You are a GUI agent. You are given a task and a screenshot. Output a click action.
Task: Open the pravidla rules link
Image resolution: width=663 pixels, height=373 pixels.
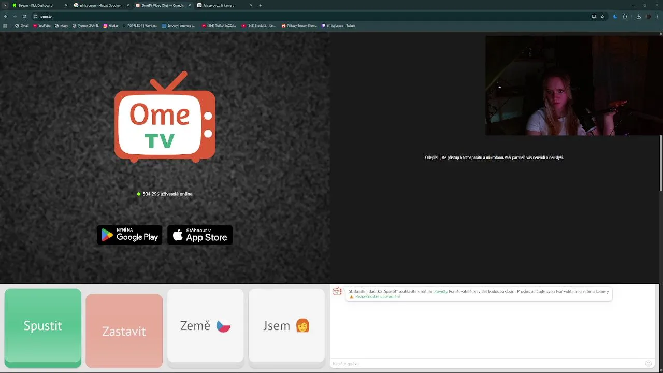440,291
